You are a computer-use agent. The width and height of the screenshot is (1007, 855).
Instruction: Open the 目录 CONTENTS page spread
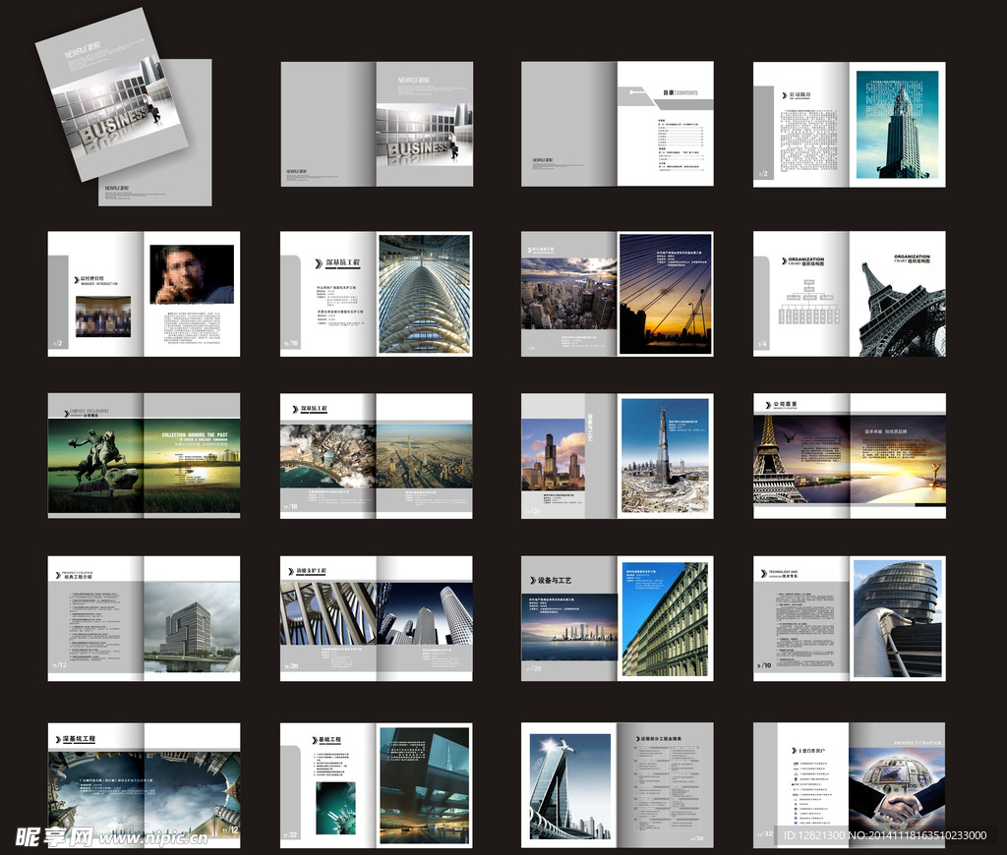coord(665,124)
